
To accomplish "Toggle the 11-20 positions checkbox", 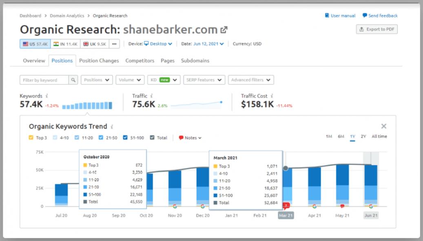I will coord(77,138).
